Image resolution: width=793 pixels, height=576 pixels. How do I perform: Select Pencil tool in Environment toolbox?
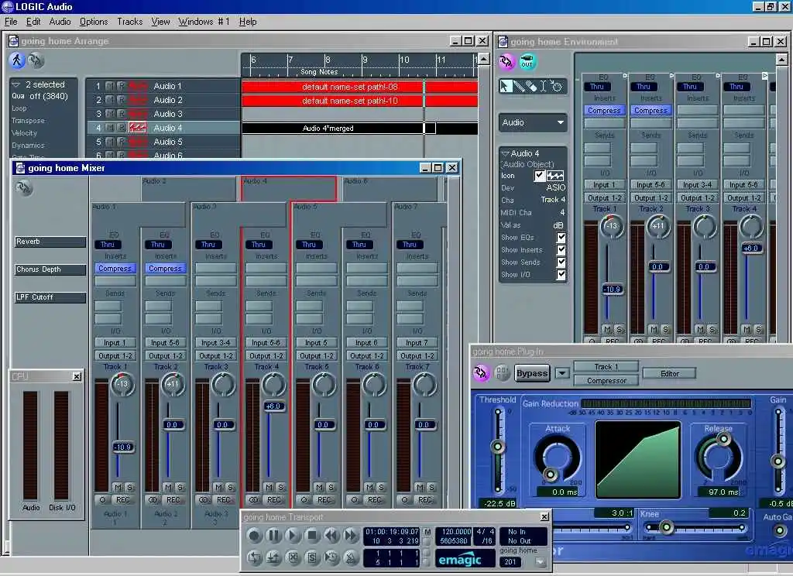(518, 86)
